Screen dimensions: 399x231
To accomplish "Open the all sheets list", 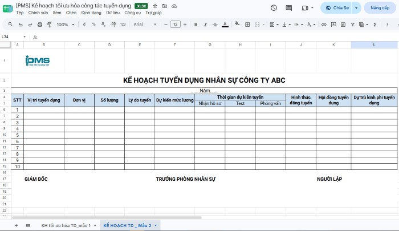I will [28, 226].
